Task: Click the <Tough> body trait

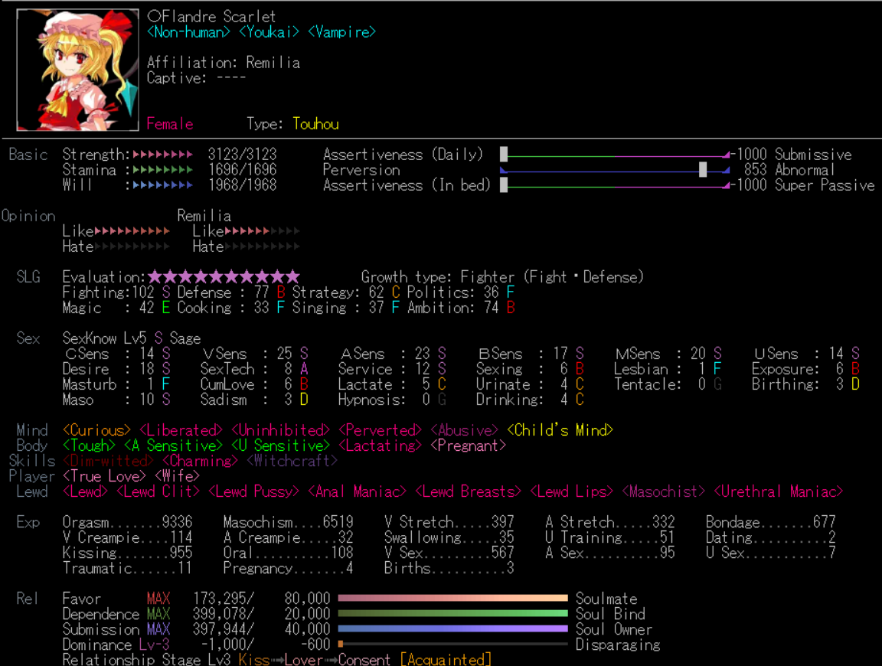Action: coord(89,446)
